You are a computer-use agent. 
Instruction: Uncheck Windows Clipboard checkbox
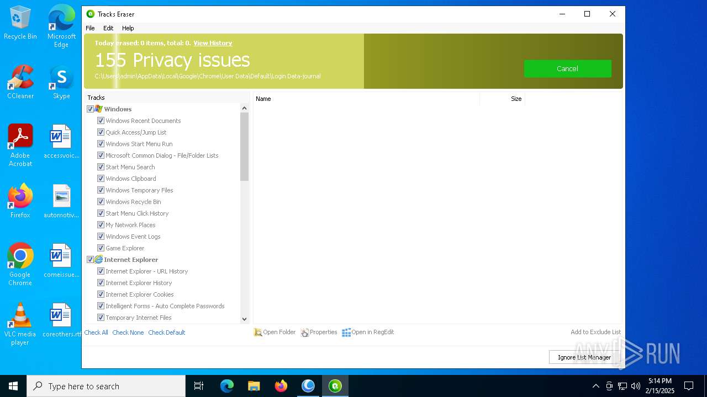pyautogui.click(x=101, y=179)
